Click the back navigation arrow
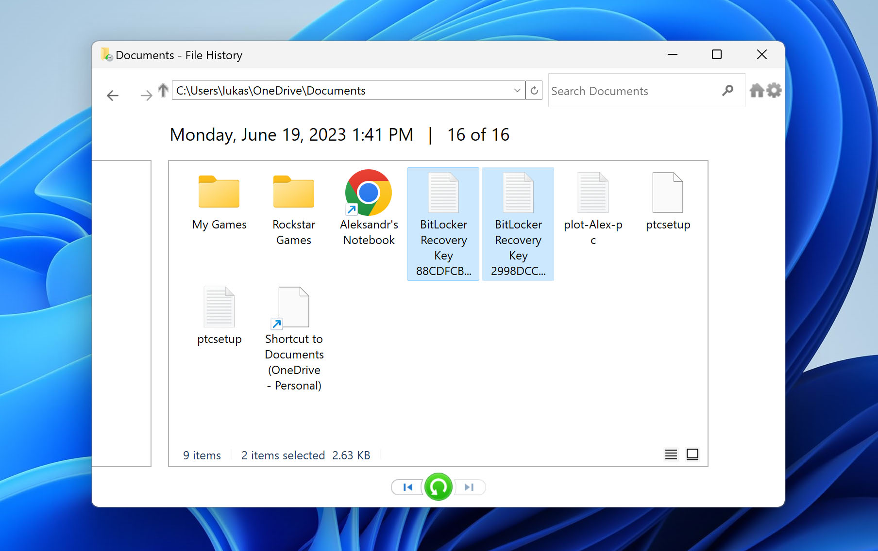The height and width of the screenshot is (551, 878). tap(113, 95)
